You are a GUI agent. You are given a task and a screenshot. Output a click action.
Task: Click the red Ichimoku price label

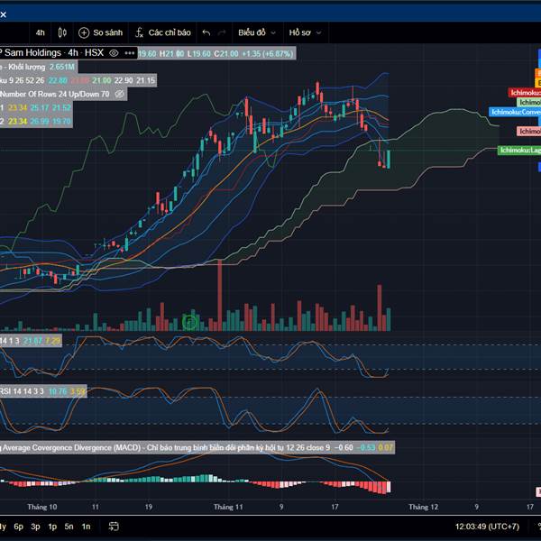525,93
